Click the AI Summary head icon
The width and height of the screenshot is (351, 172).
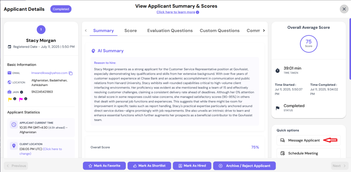93,51
